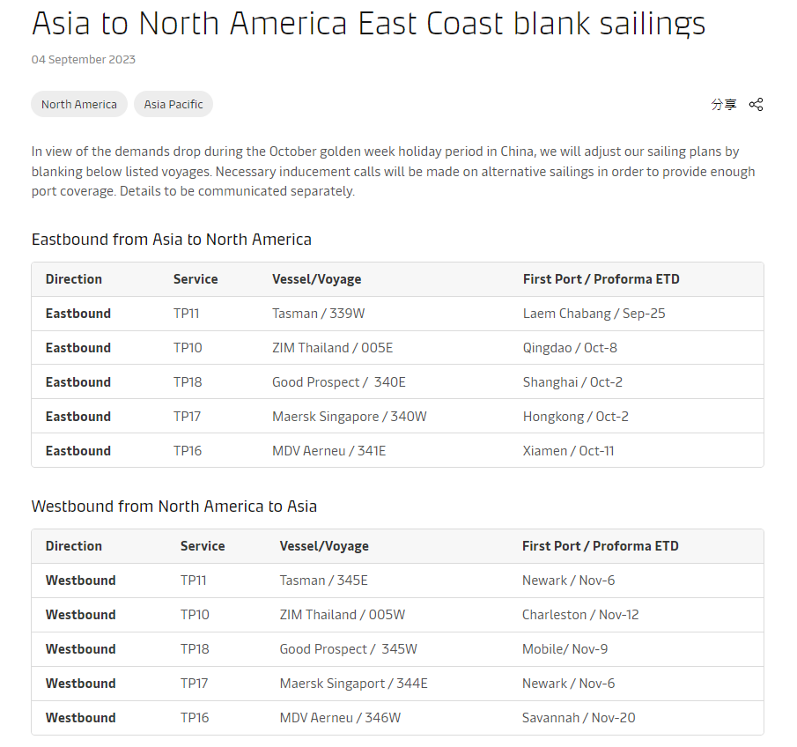Click Westbound table Service header
The height and width of the screenshot is (747, 797).
[203, 545]
